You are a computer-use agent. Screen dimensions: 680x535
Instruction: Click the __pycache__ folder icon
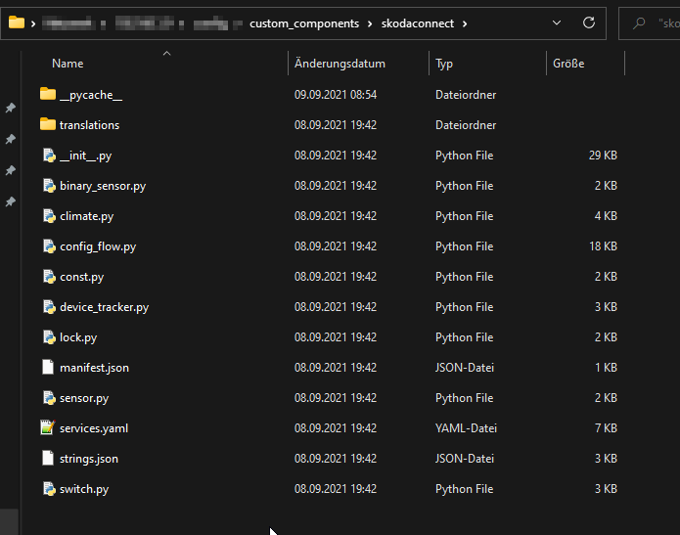click(x=48, y=95)
